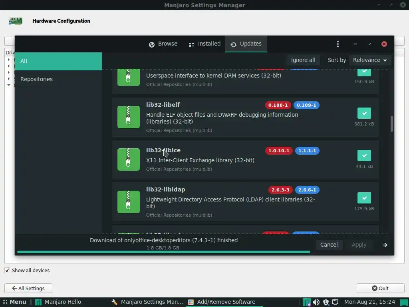Click the red 2.6.3-3 version badge
Image resolution: width=409 pixels, height=307 pixels.
[x=280, y=190]
